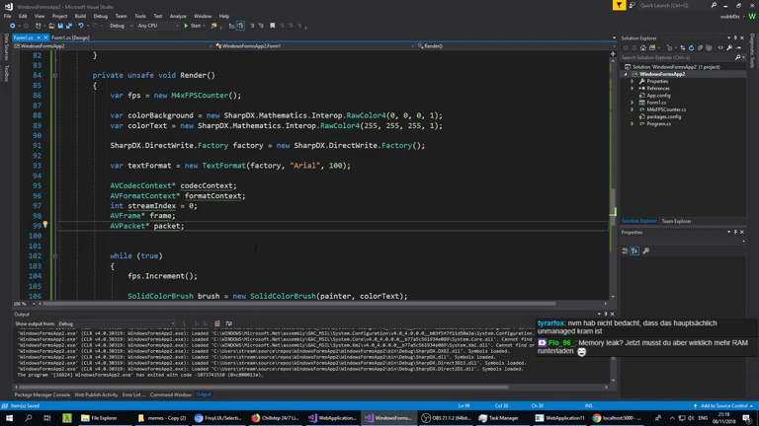Open the File menu
This screenshot has width=759, height=426.
(x=7, y=16)
